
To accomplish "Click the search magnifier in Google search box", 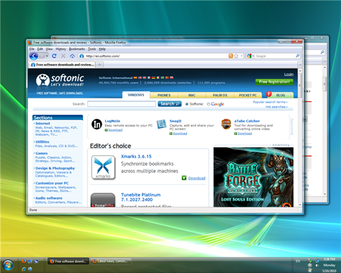I will pyautogui.click(x=298, y=56).
